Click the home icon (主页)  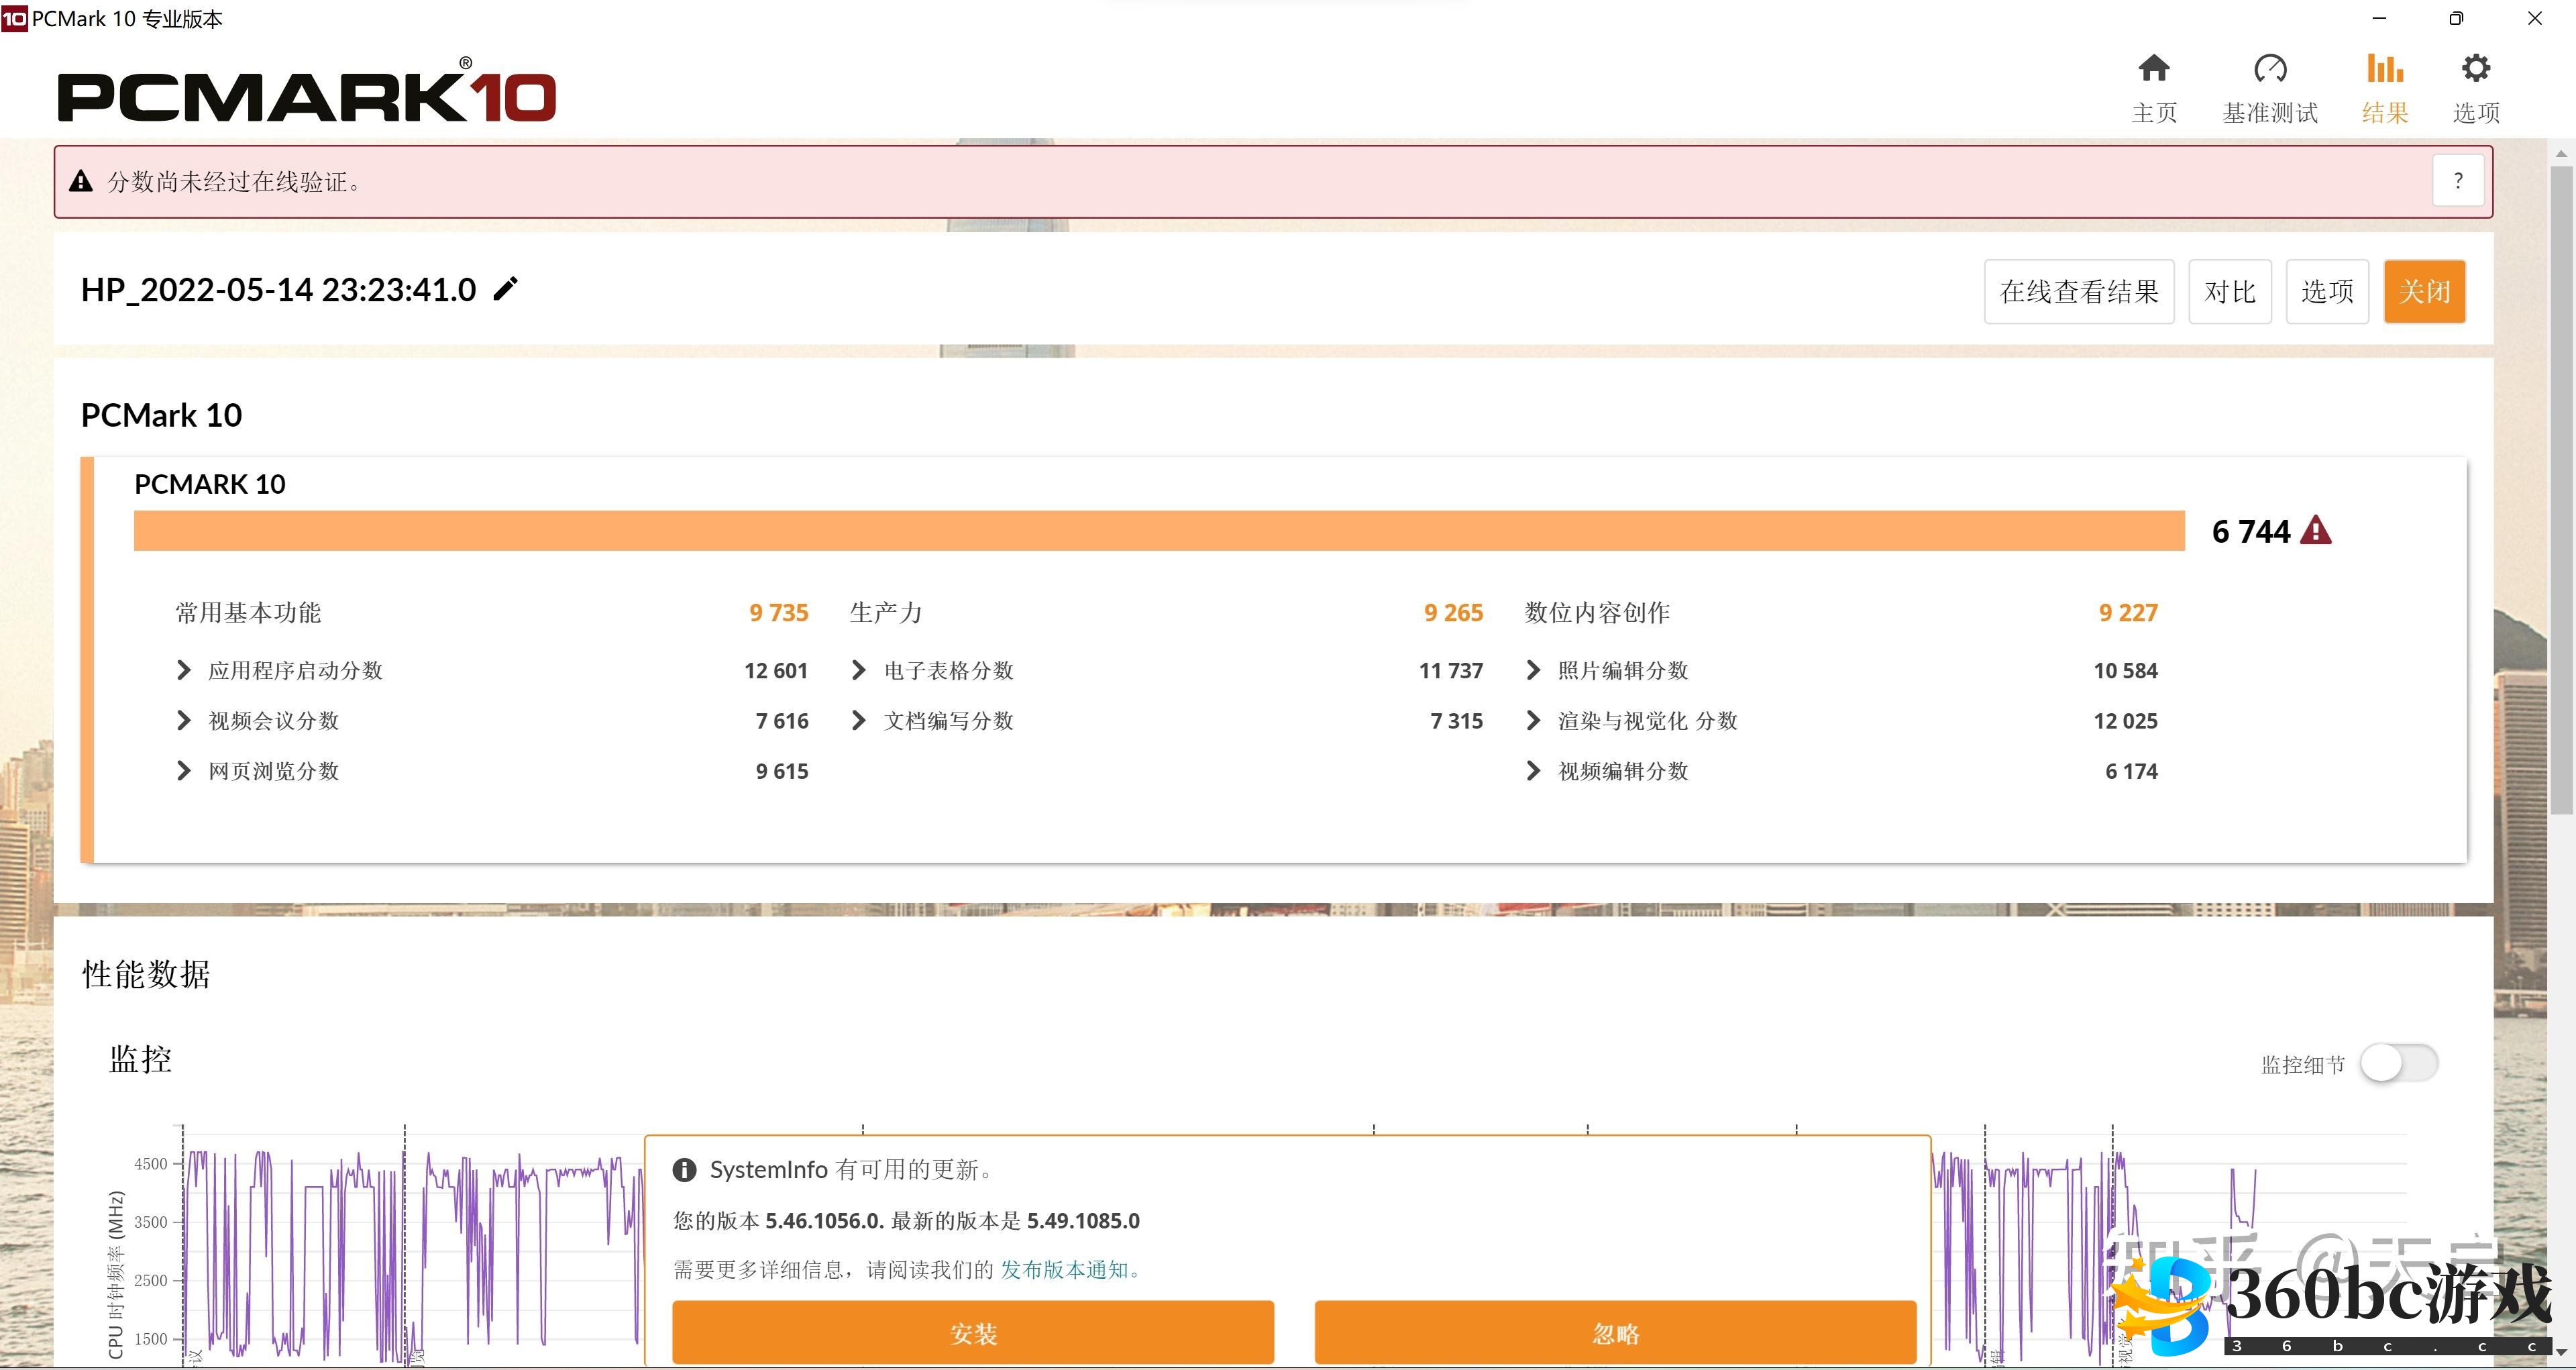(2153, 69)
